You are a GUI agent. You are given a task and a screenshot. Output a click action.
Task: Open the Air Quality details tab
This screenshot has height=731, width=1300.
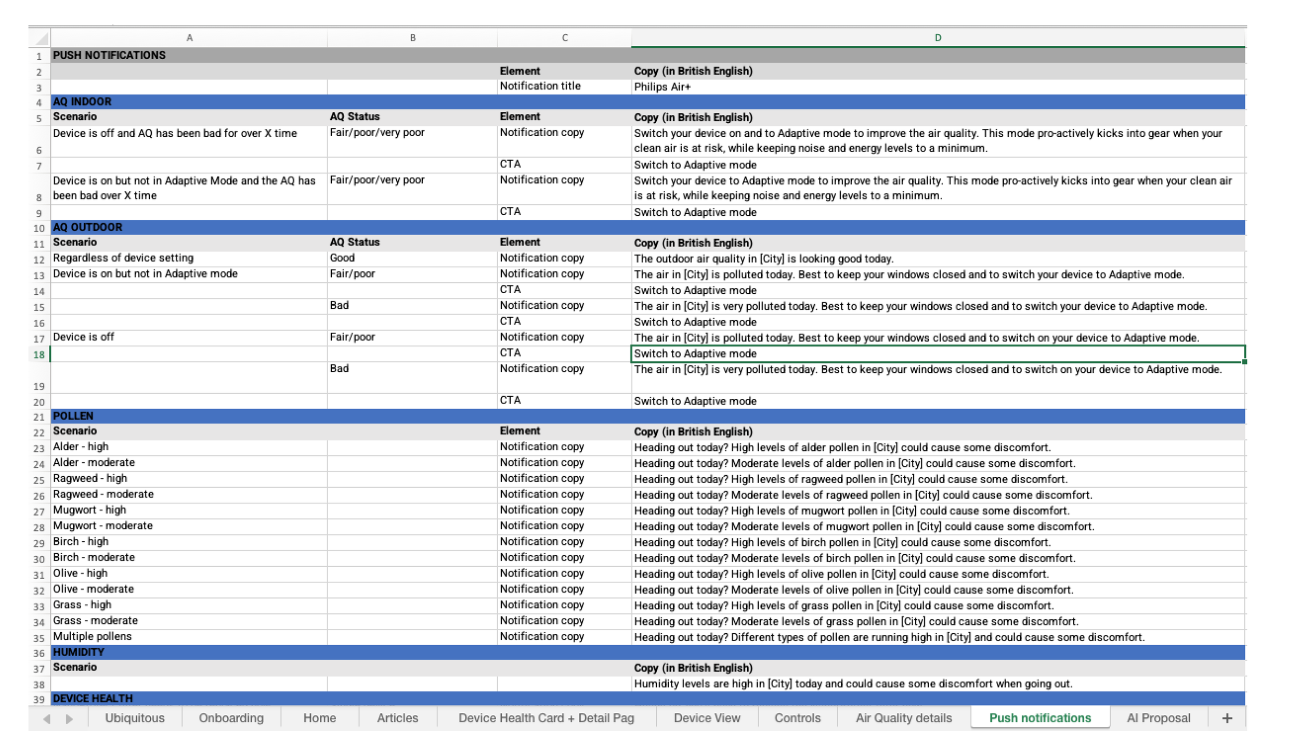tap(903, 718)
